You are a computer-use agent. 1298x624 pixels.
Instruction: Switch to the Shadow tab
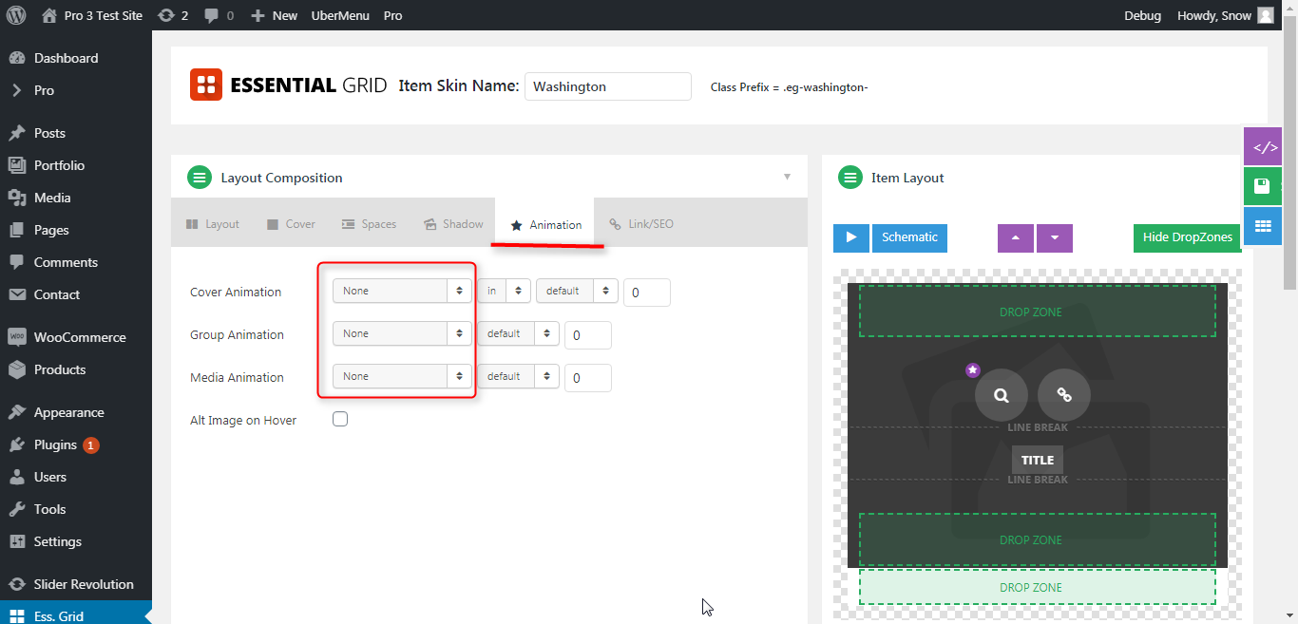tap(453, 224)
